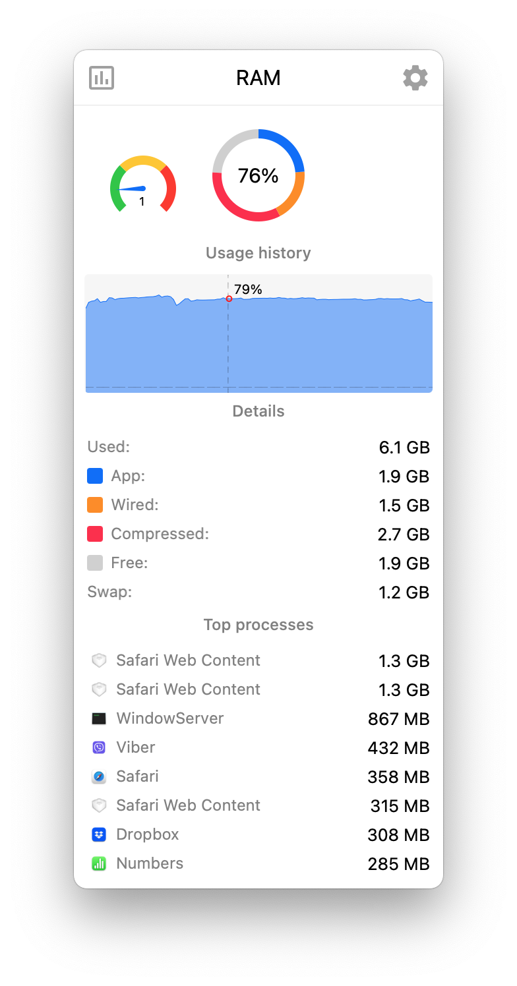Open the bar chart icon in the header
Viewport: 517px width, 986px height.
[102, 78]
